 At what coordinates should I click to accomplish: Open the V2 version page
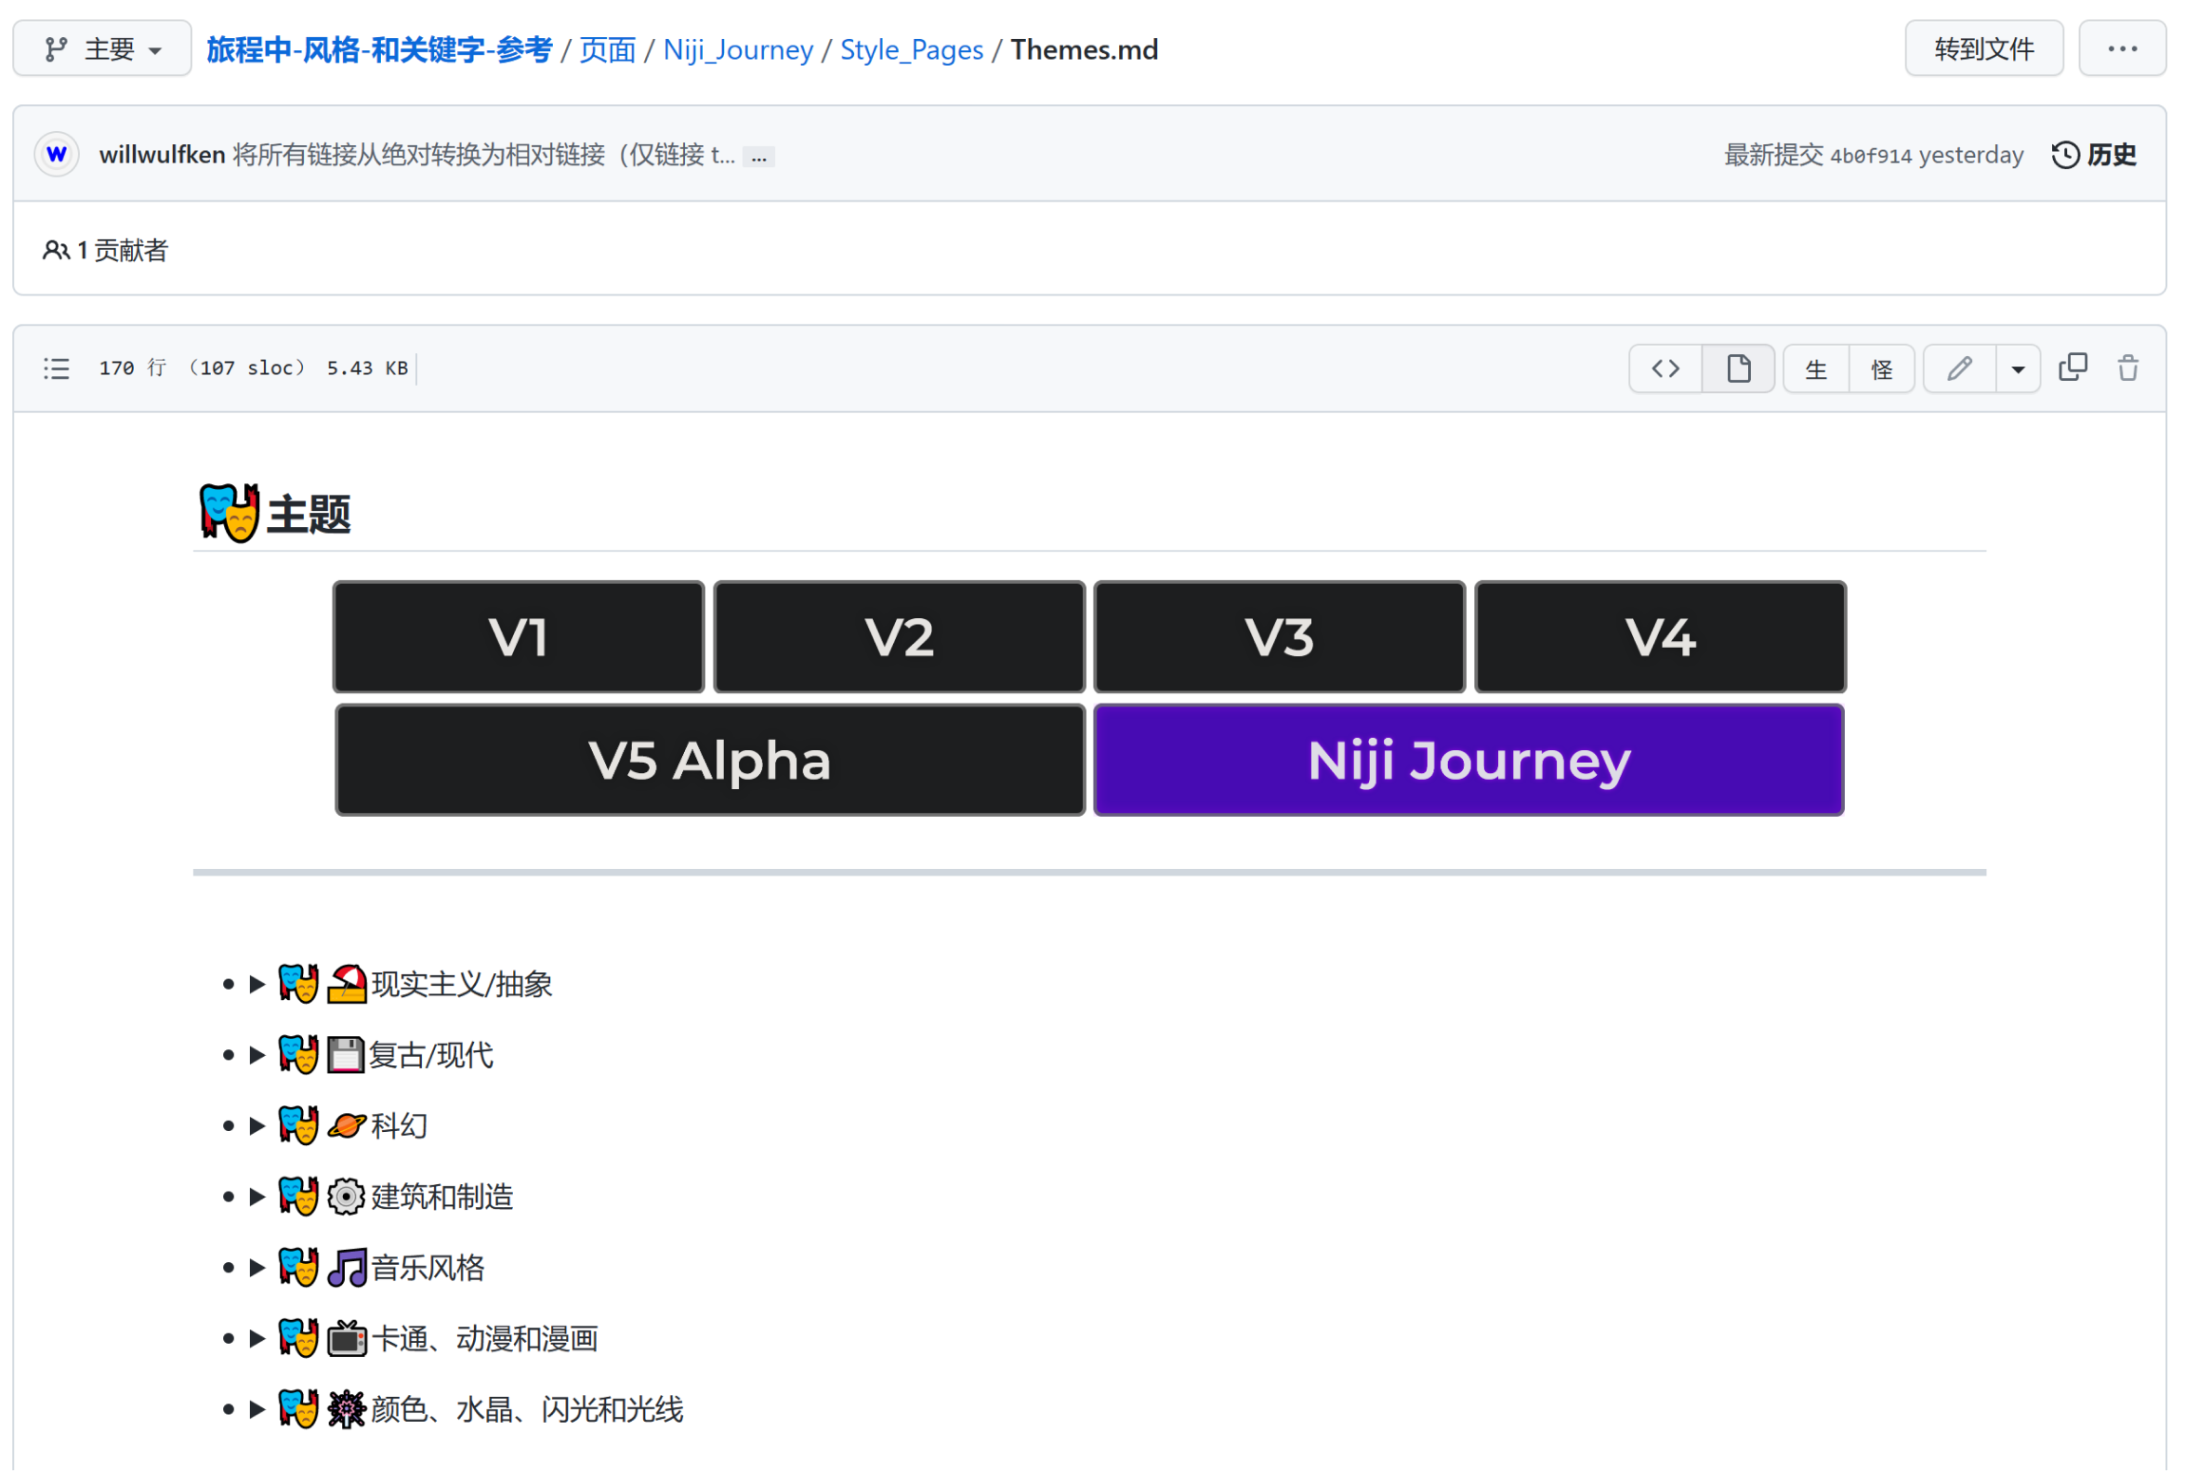click(899, 637)
